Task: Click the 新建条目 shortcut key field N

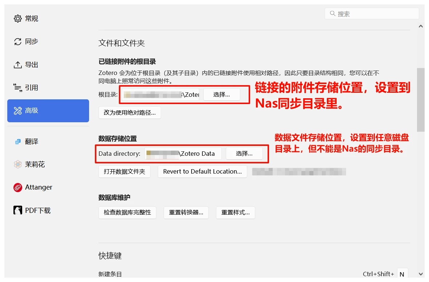Action: point(402,274)
